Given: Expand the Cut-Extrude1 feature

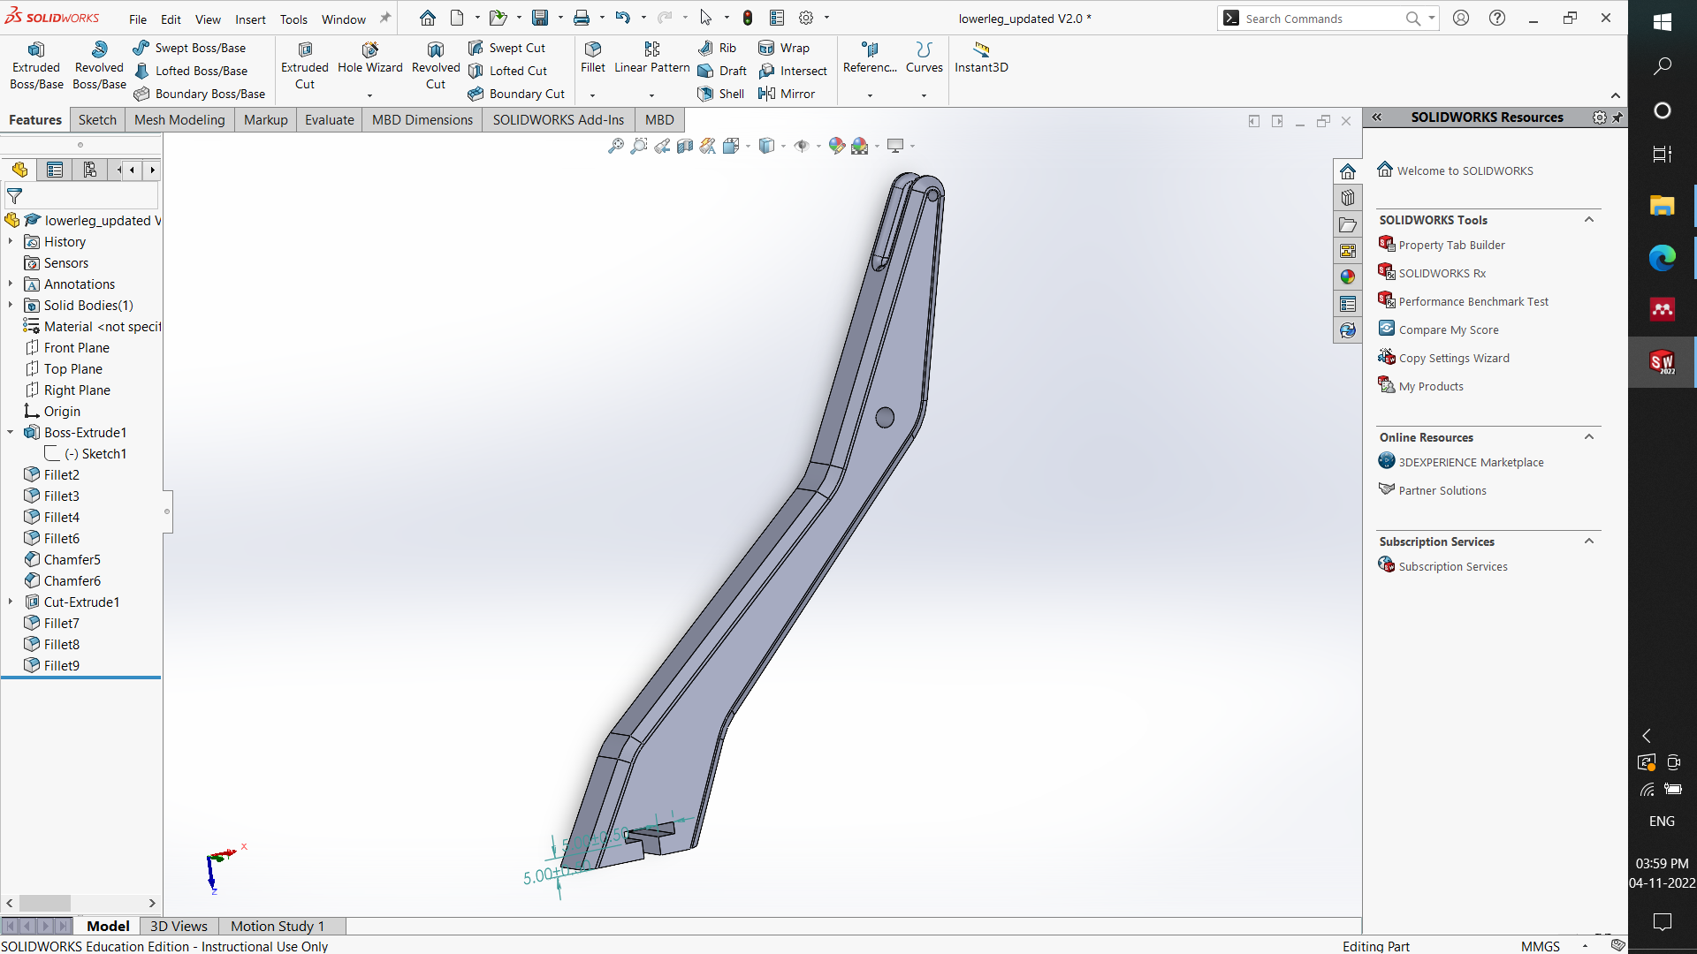Looking at the screenshot, I should [10, 602].
